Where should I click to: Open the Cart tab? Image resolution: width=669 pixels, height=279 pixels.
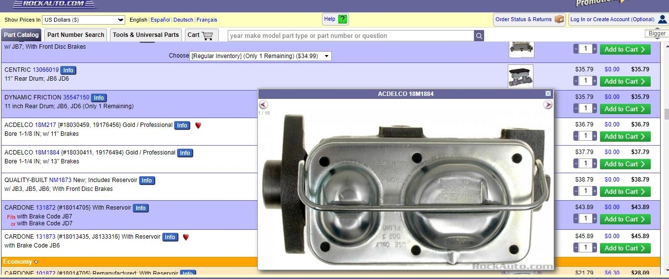tap(201, 35)
